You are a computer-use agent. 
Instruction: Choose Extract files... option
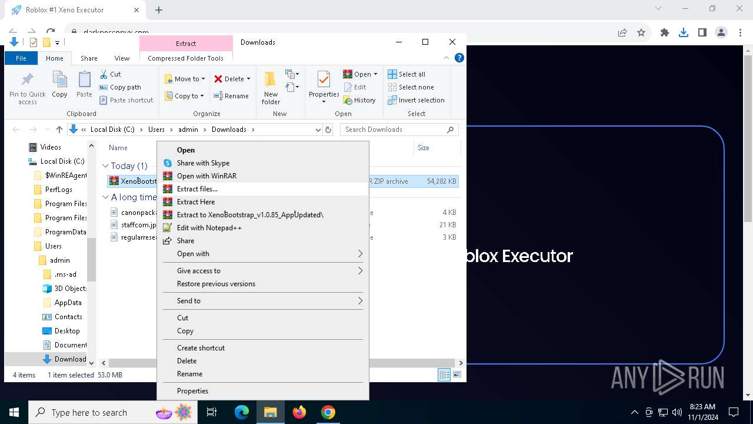click(x=262, y=189)
